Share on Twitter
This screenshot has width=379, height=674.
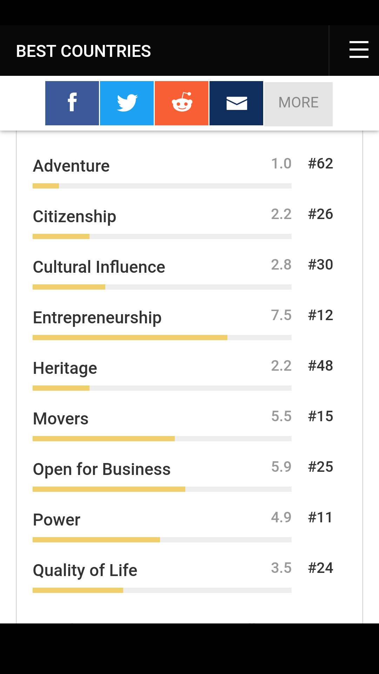(127, 103)
